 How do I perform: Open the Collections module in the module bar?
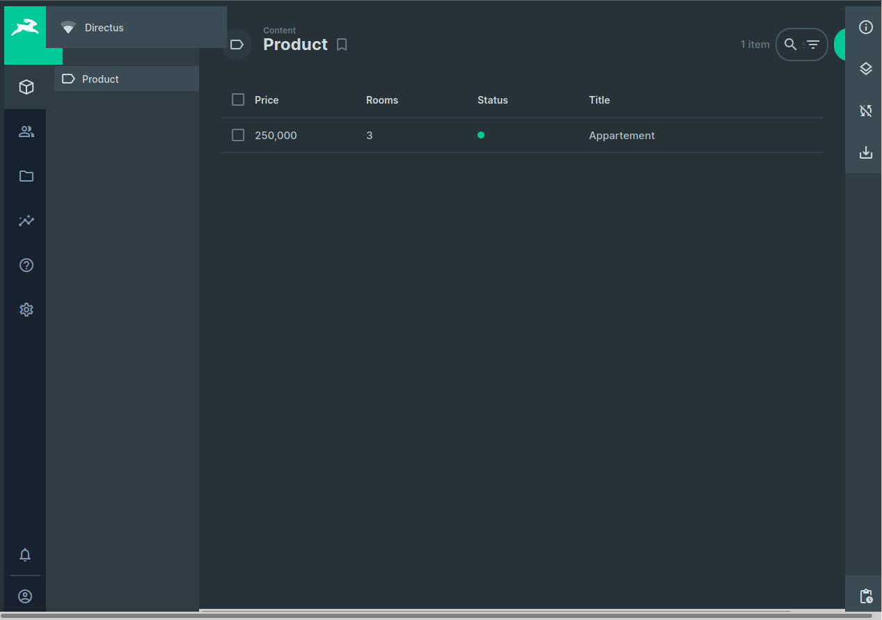(26, 87)
